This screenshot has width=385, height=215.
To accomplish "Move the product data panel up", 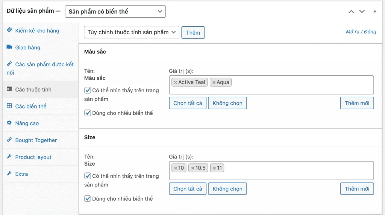I will point(351,11).
